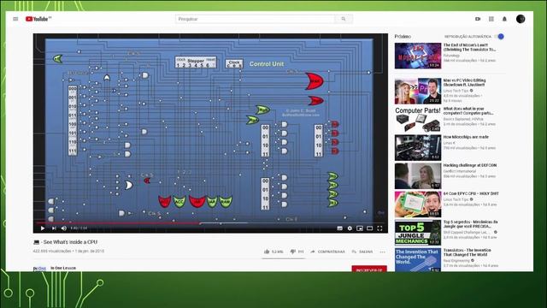Open The End of Moore's Law thumbnail

pyautogui.click(x=418, y=56)
